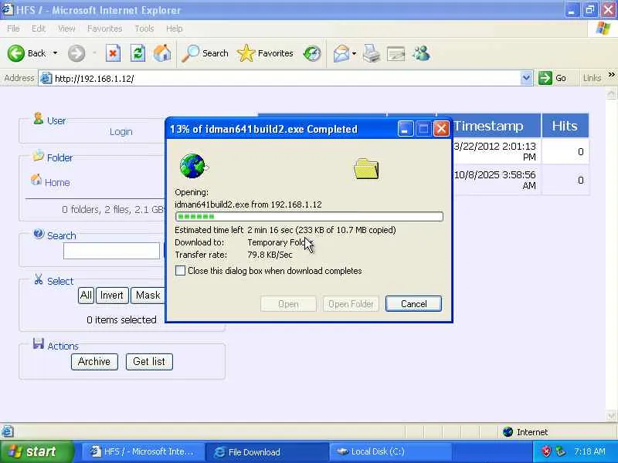Refresh the page with green arrows icon
This screenshot has height=463, width=618.
pos(138,53)
